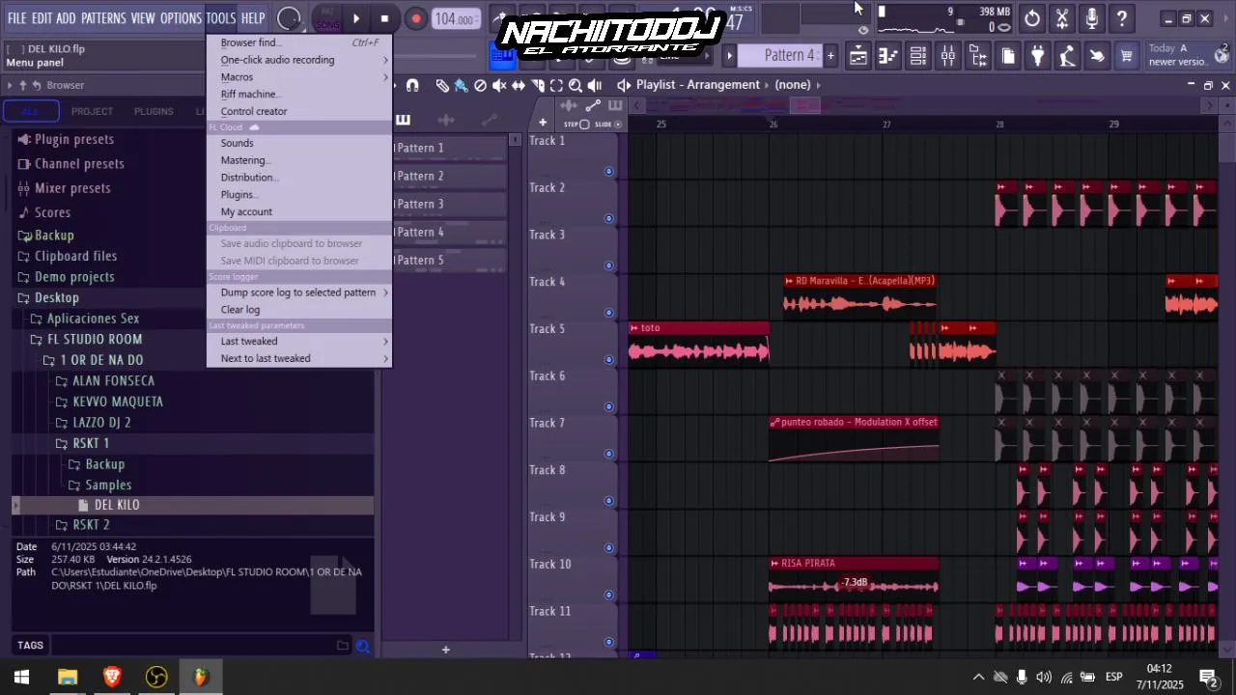Image resolution: width=1236 pixels, height=695 pixels.
Task: Open the playlist view from toolbar
Action: [x=858, y=57]
